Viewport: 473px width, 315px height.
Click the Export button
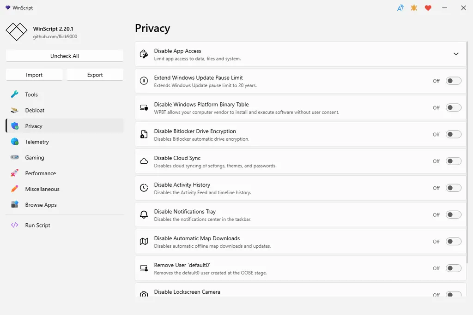tap(95, 75)
